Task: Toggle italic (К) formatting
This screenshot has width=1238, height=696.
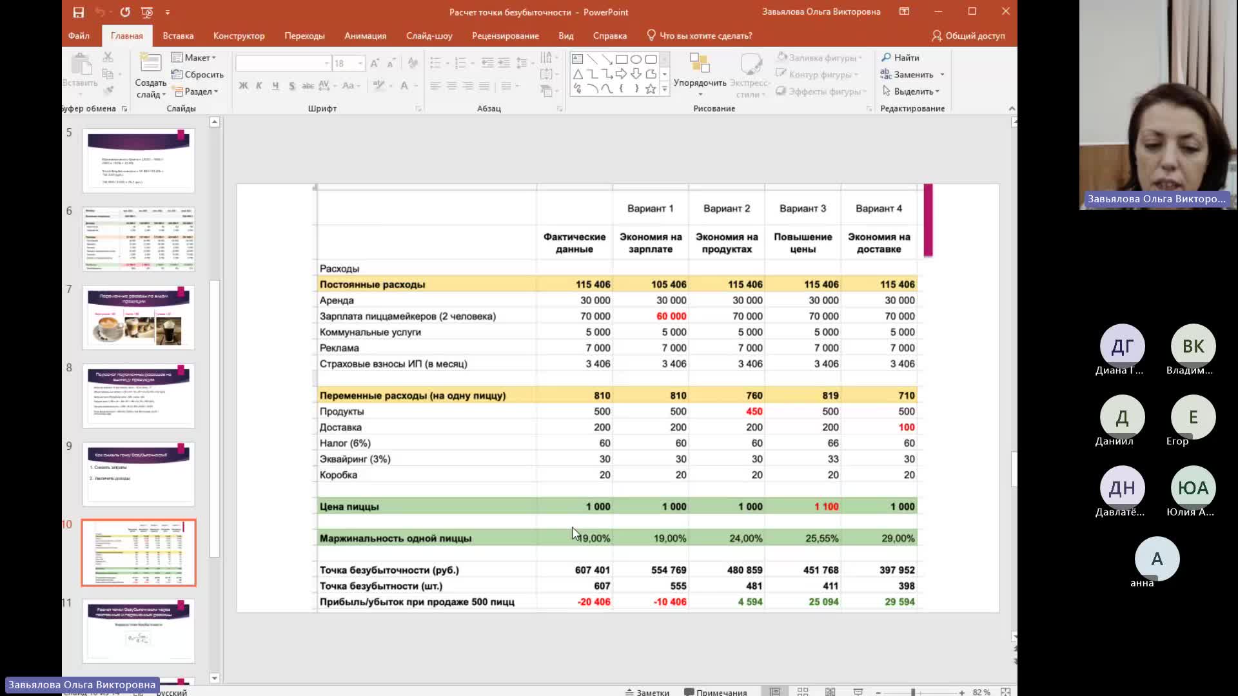Action: coord(259,86)
